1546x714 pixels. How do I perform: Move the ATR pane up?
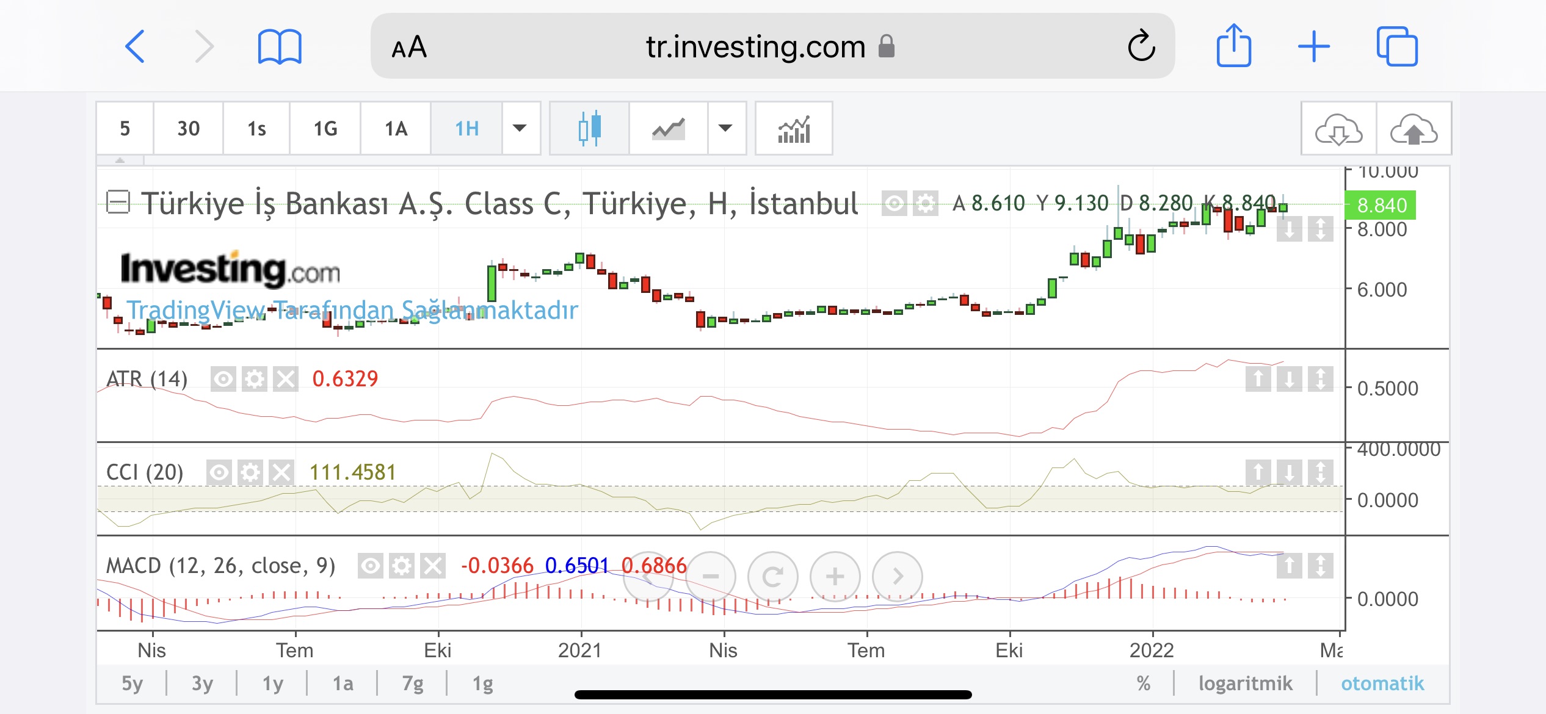tap(1258, 379)
